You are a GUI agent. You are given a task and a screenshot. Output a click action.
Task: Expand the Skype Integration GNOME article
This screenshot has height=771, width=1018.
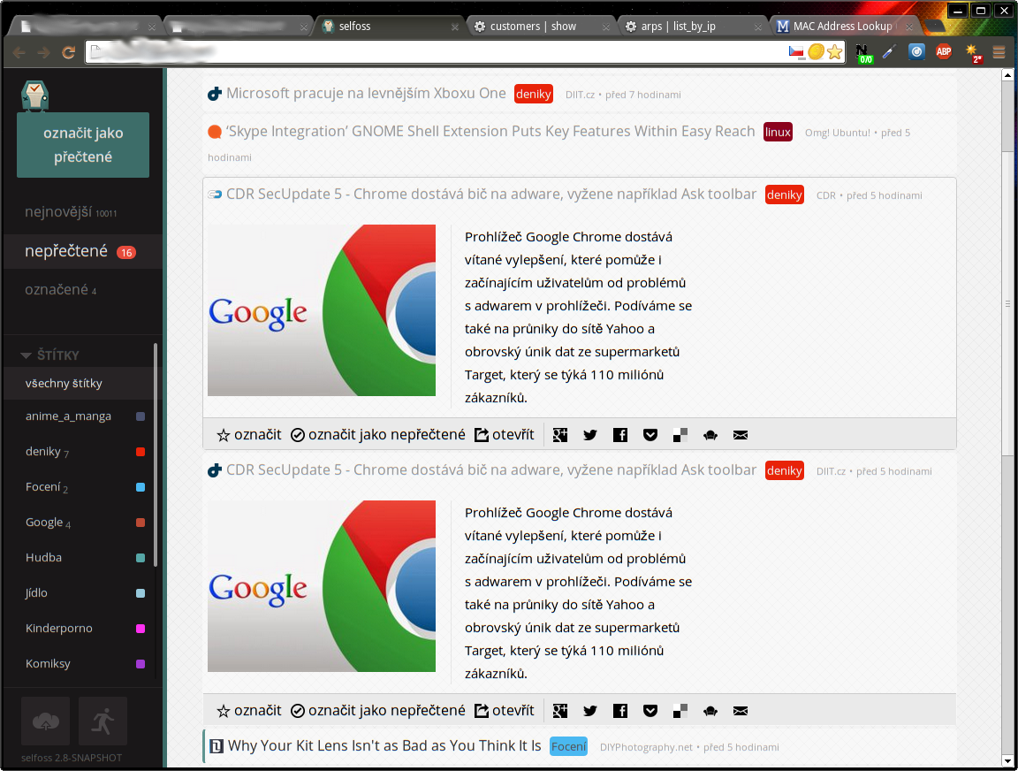click(x=490, y=132)
